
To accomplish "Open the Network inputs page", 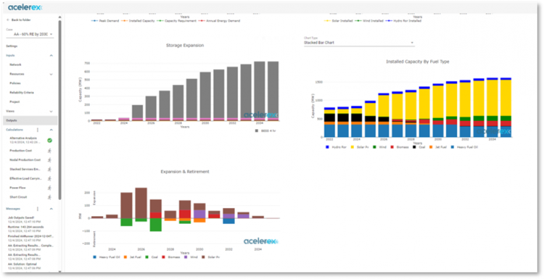I will point(16,65).
